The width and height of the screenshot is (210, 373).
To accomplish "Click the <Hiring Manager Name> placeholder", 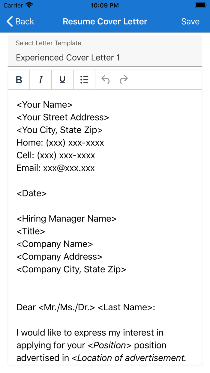I will [x=67, y=219].
